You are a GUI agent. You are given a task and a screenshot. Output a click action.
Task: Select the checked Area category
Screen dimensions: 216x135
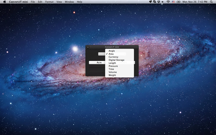(119, 54)
